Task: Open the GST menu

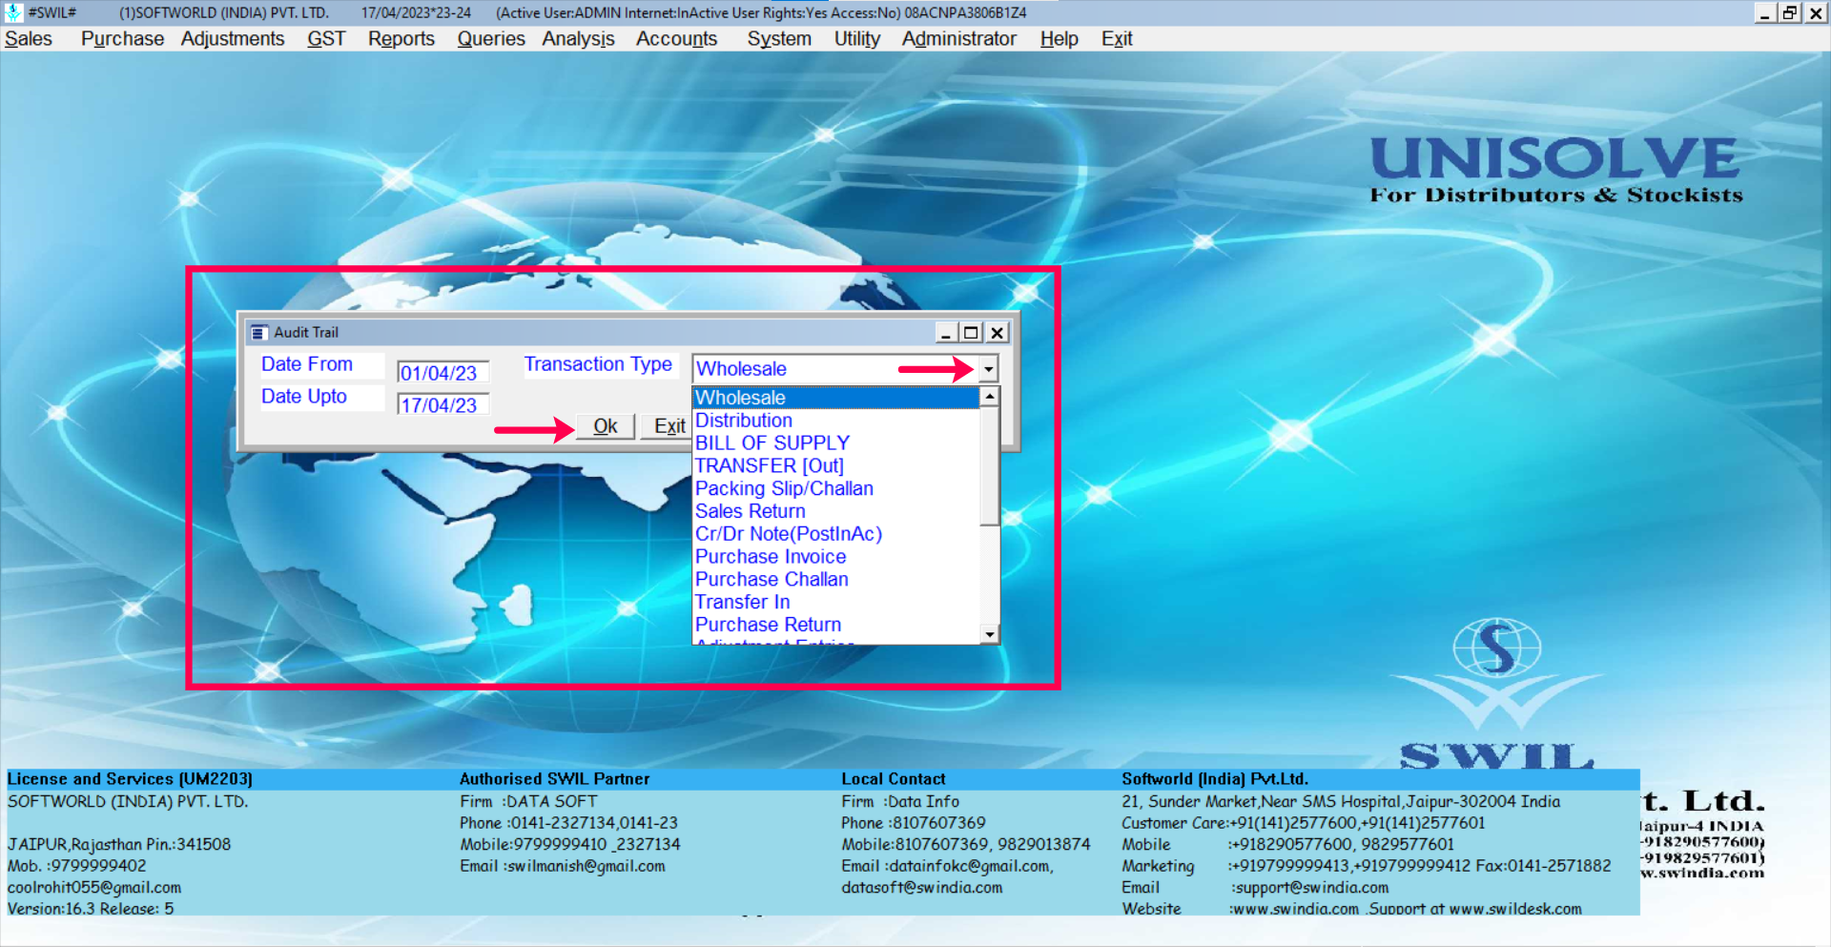Action: [326, 39]
